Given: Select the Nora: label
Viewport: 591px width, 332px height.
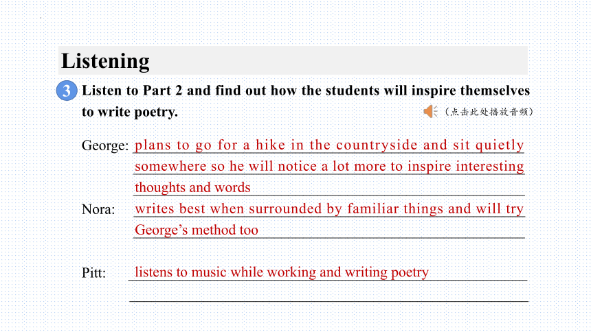Looking at the screenshot, I should click(98, 209).
